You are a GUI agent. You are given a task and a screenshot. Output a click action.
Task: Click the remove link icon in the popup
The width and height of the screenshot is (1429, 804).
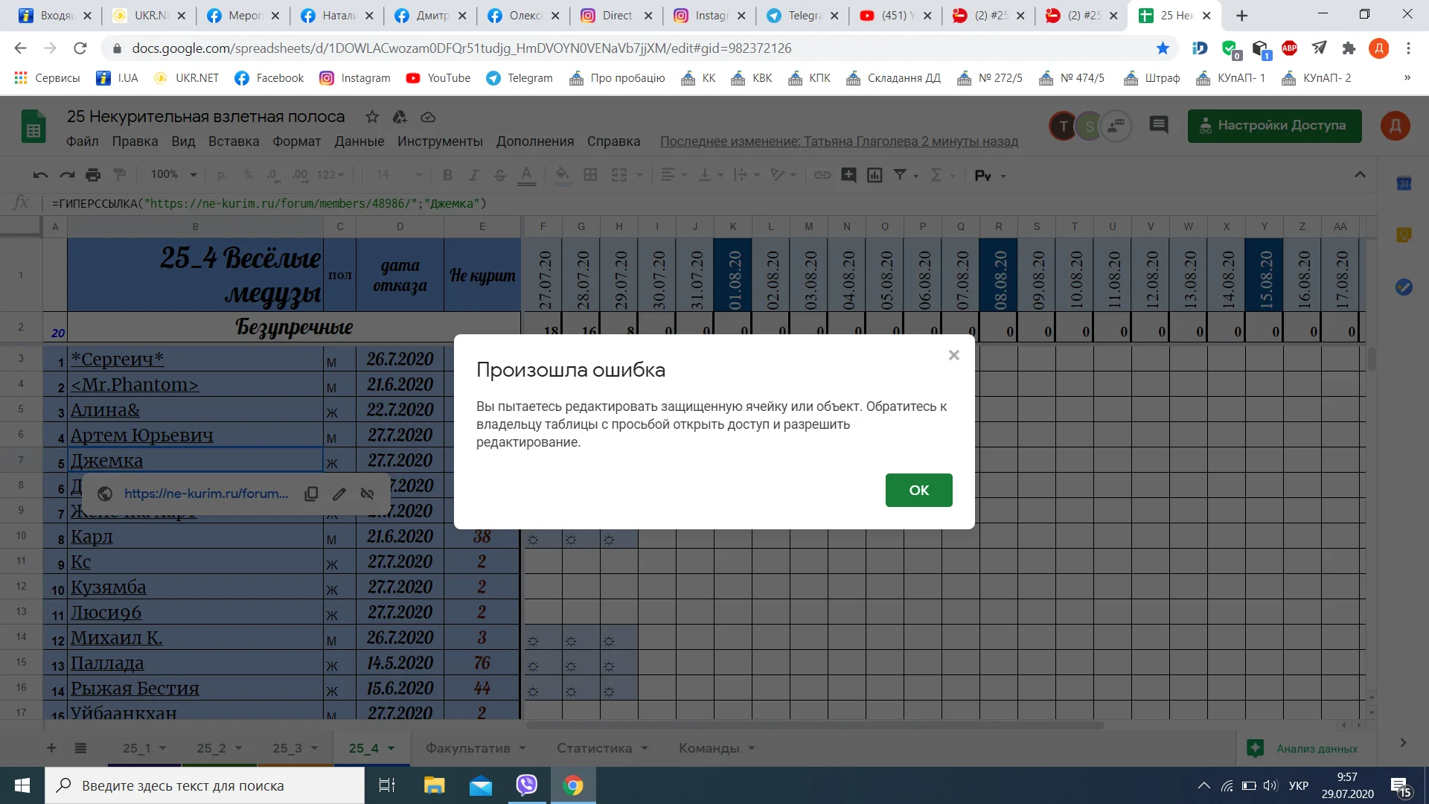tap(367, 494)
